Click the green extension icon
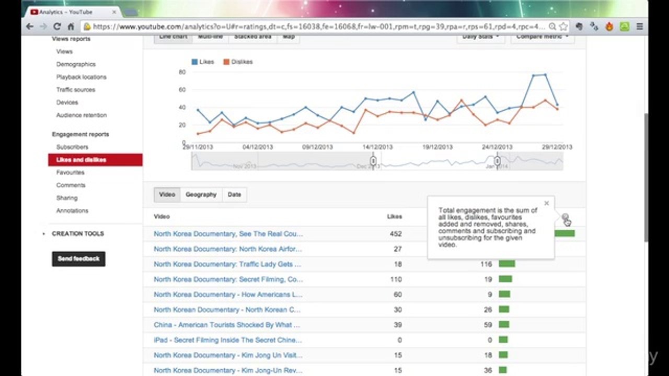 coord(625,26)
